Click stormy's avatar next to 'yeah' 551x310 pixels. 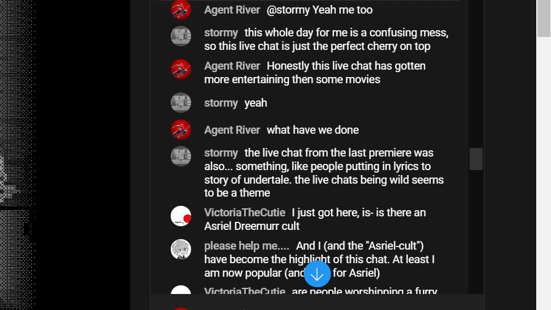181,103
